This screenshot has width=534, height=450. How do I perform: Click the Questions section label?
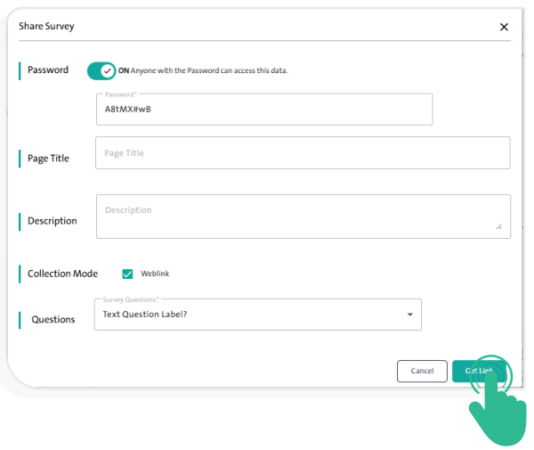(53, 319)
